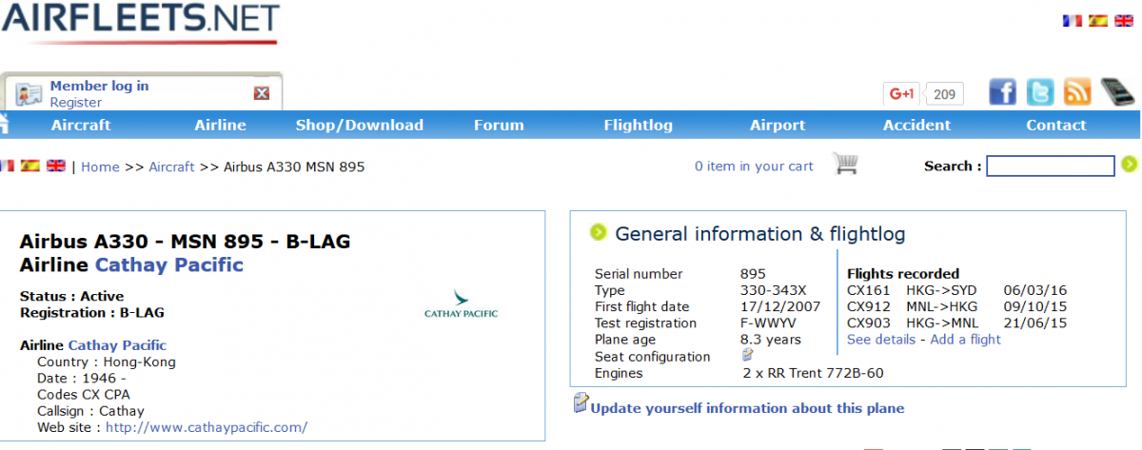This screenshot has width=1142, height=450.
Task: Select the UK flag beside the breadcrumb
Action: [x=56, y=166]
